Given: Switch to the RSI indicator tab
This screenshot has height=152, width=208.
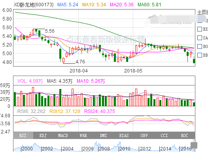Looking at the screenshot, I should click(x=23, y=135).
